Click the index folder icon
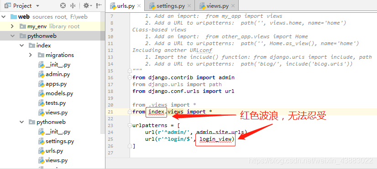This screenshot has height=169, width=377. [31, 46]
